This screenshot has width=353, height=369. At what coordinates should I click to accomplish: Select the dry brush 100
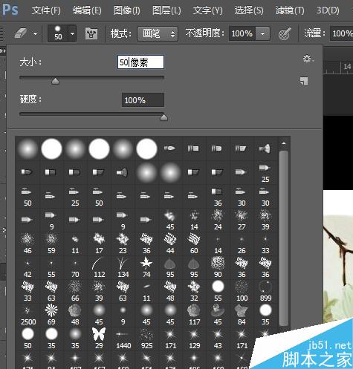[x=242, y=290]
